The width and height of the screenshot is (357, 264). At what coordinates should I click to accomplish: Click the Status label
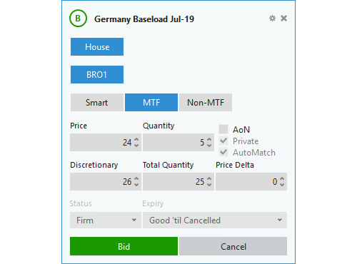(x=81, y=203)
